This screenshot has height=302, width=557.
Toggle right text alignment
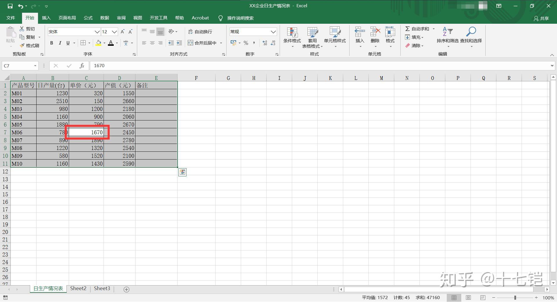point(160,43)
